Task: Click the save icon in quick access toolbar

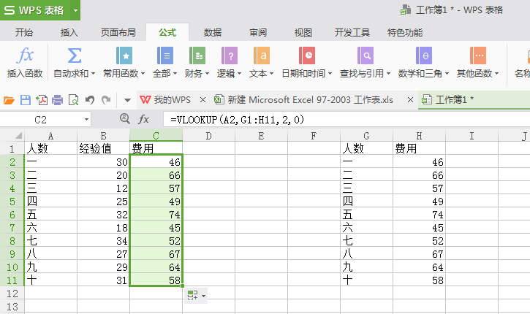Action: click(x=26, y=99)
